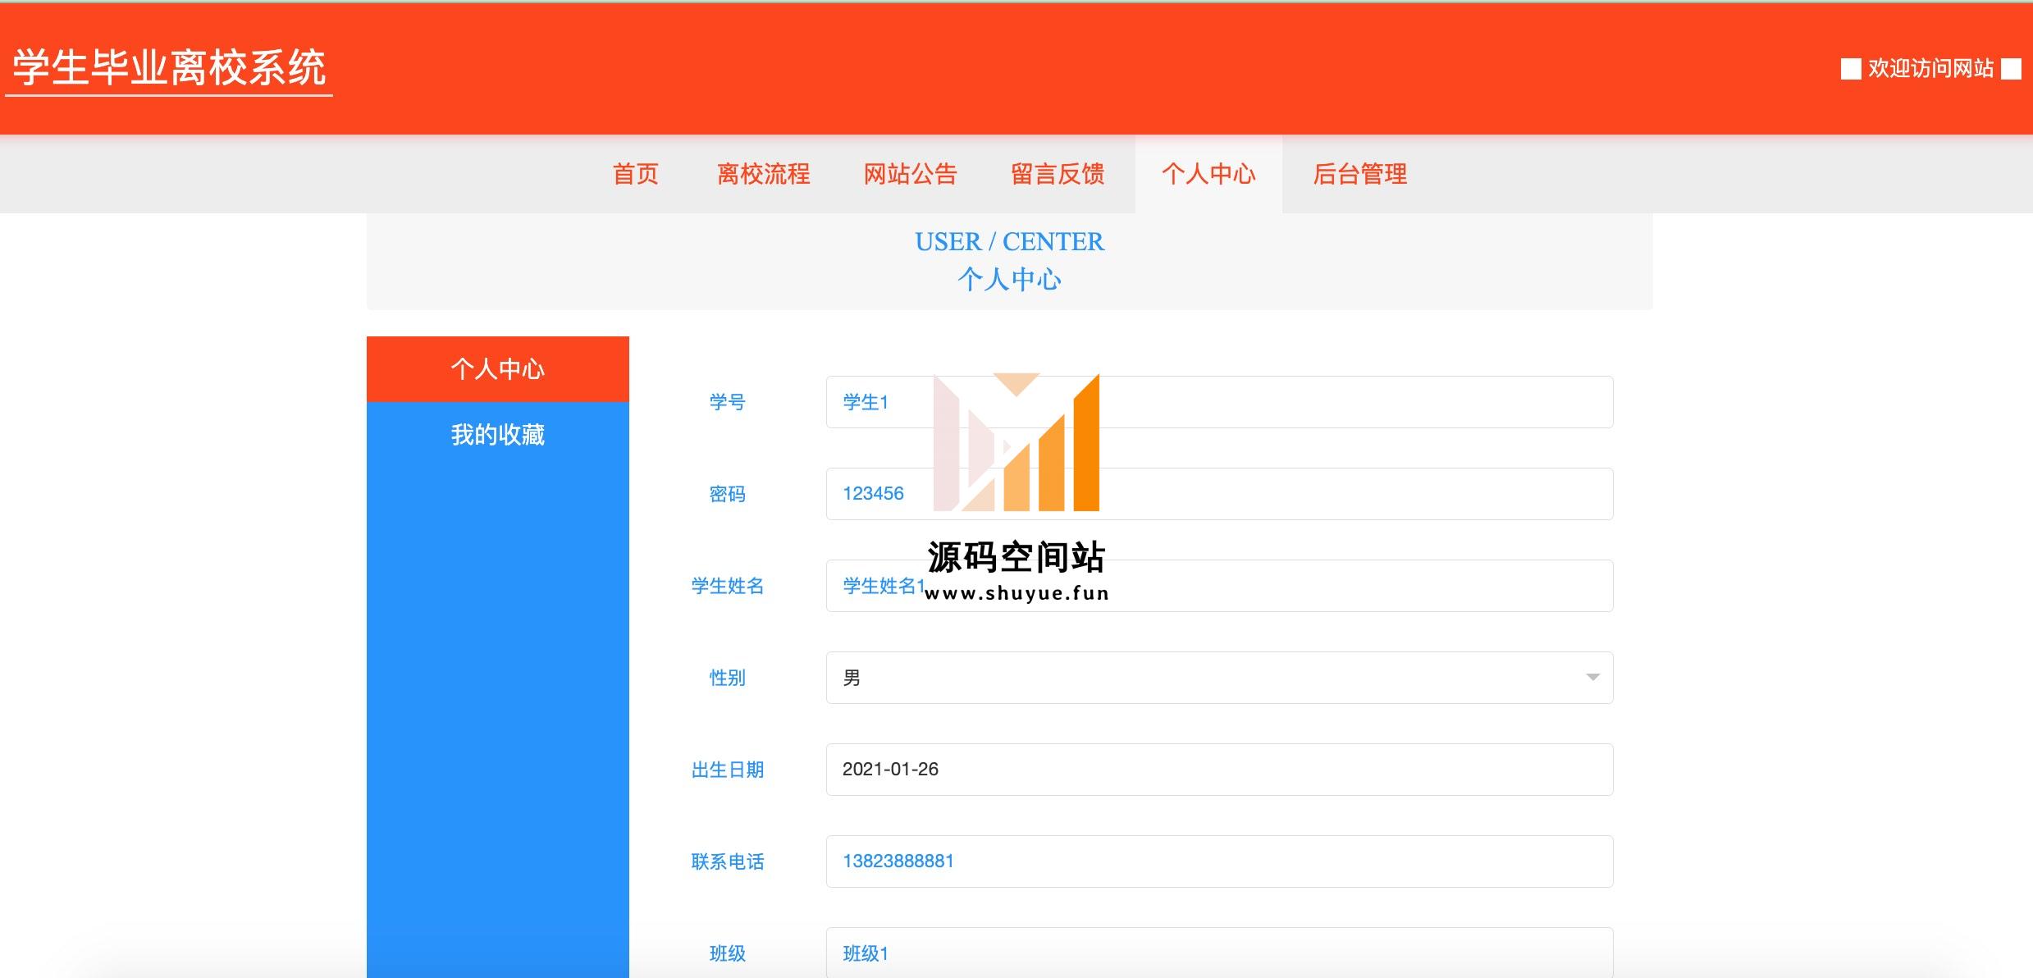
Task: Click the 欢迎访问网站 text
Action: pyautogui.click(x=1930, y=68)
